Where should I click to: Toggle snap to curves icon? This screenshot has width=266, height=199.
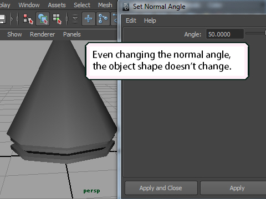(103, 19)
